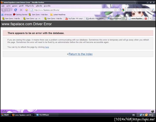The width and height of the screenshot is (156, 122).
Task: Open the Getting Started bookmark
Action: 20,15
